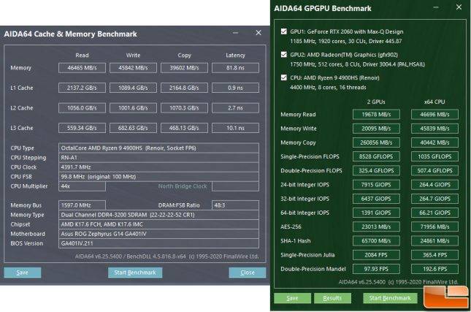471x312 pixels.
Task: Select GPU Single-Precision FLOPS 8528 GFLOPS
Action: (x=376, y=156)
